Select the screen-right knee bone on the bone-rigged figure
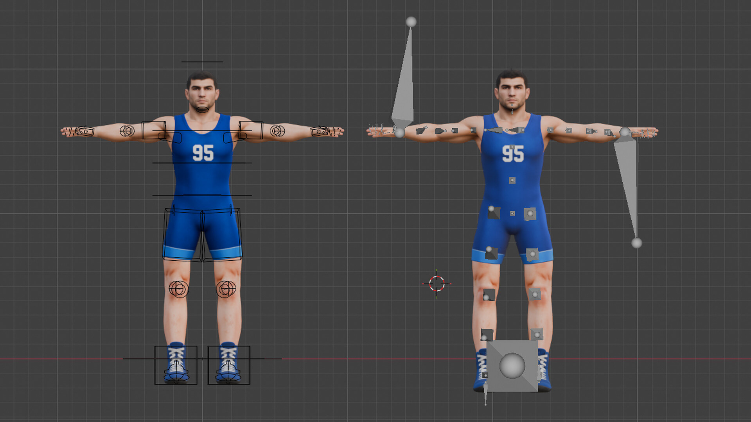The height and width of the screenshot is (422, 751). (x=535, y=294)
